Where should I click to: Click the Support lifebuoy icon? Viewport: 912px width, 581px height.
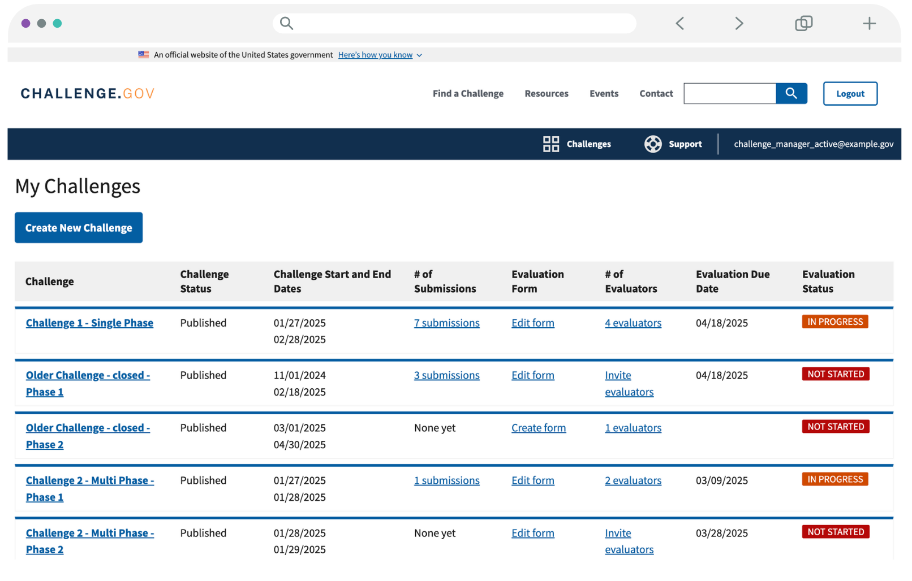click(x=652, y=144)
